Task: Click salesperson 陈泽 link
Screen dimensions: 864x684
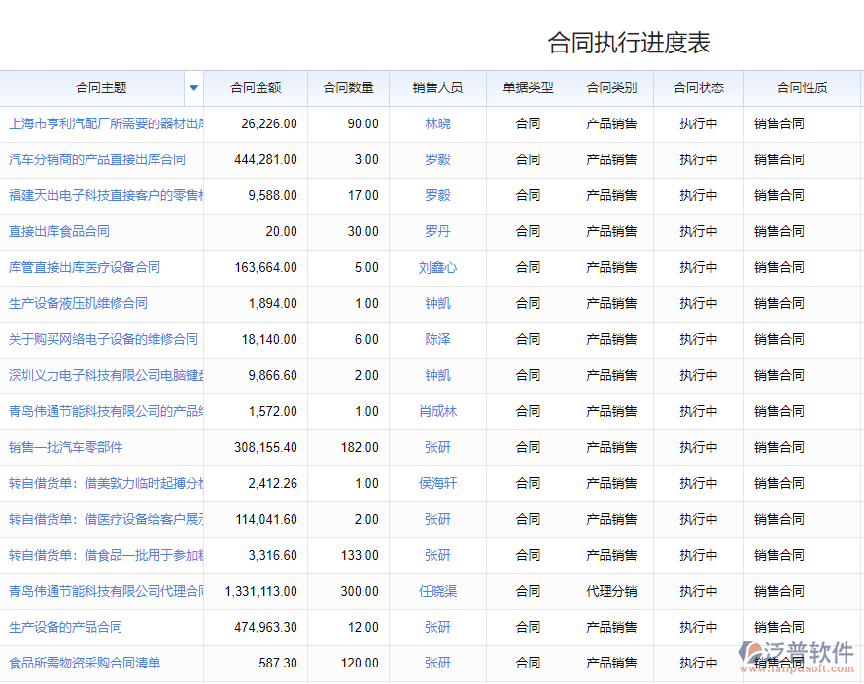Action: pyautogui.click(x=437, y=339)
